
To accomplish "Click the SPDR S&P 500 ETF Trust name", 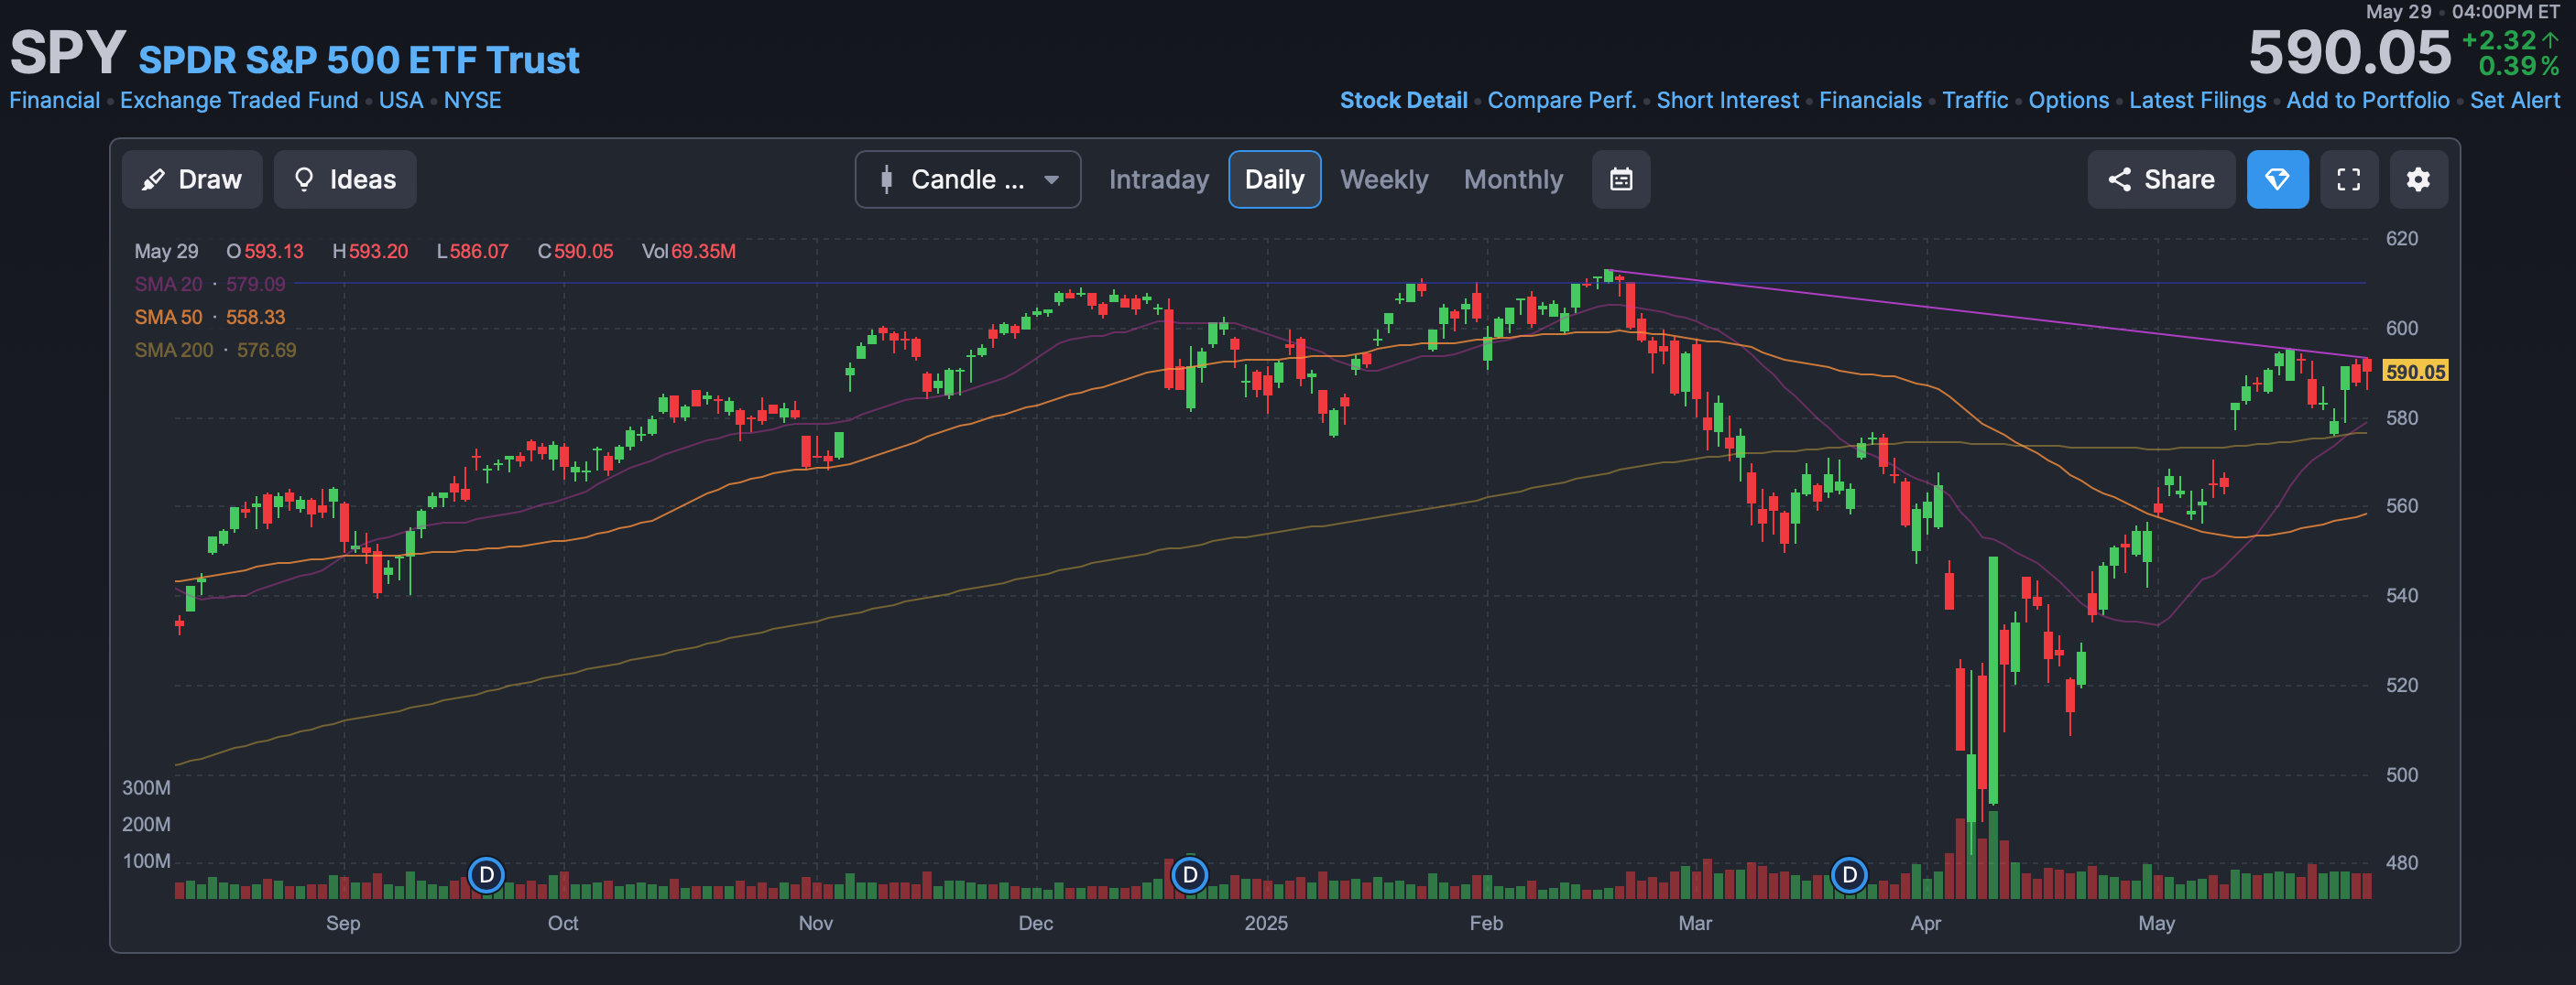I will pyautogui.click(x=359, y=60).
